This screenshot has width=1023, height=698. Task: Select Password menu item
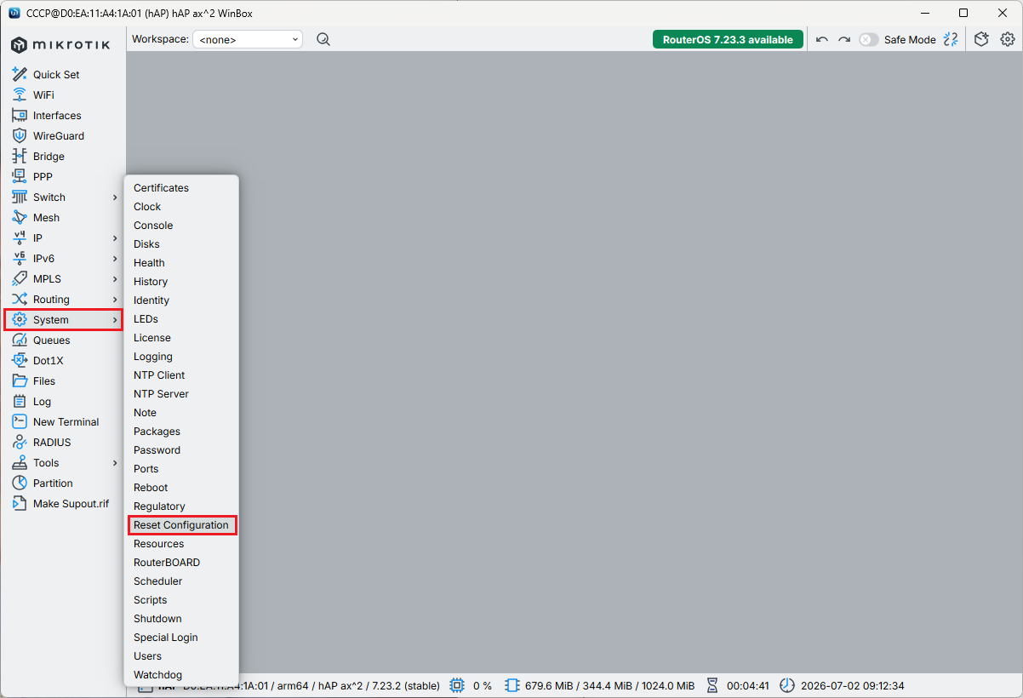click(x=157, y=450)
